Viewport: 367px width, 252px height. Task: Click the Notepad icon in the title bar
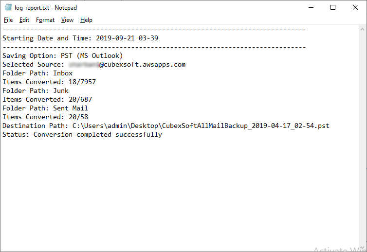tap(8, 7)
